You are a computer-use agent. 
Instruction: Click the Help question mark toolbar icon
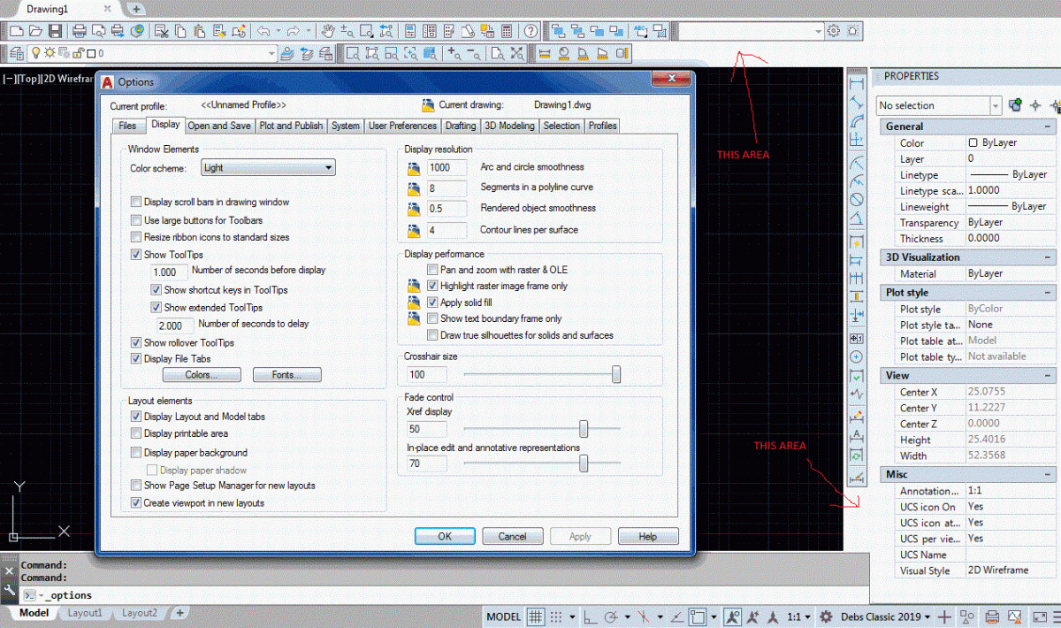coord(530,31)
